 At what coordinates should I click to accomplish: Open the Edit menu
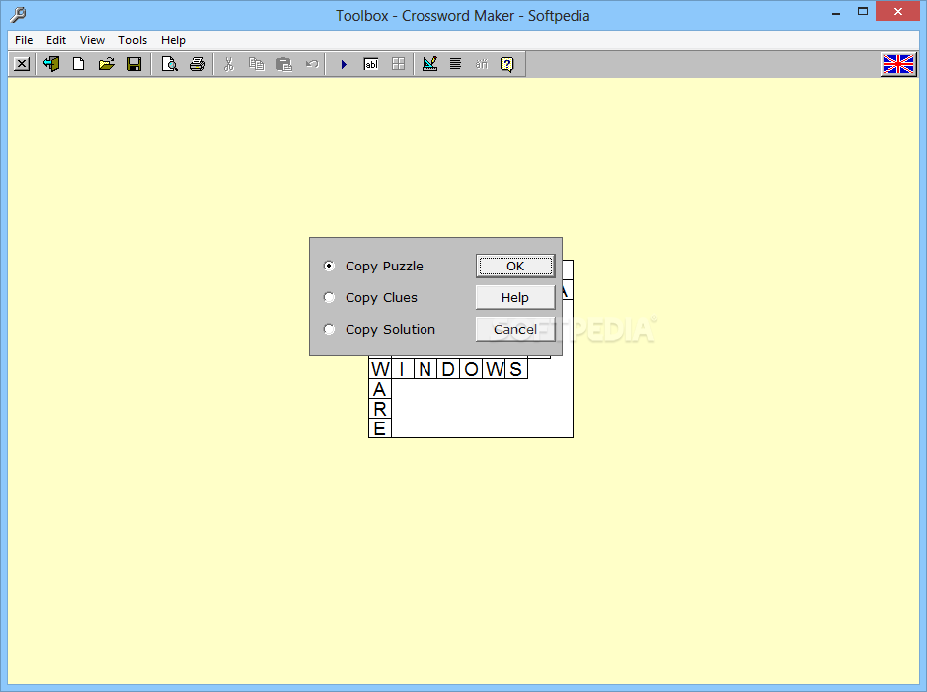[56, 40]
